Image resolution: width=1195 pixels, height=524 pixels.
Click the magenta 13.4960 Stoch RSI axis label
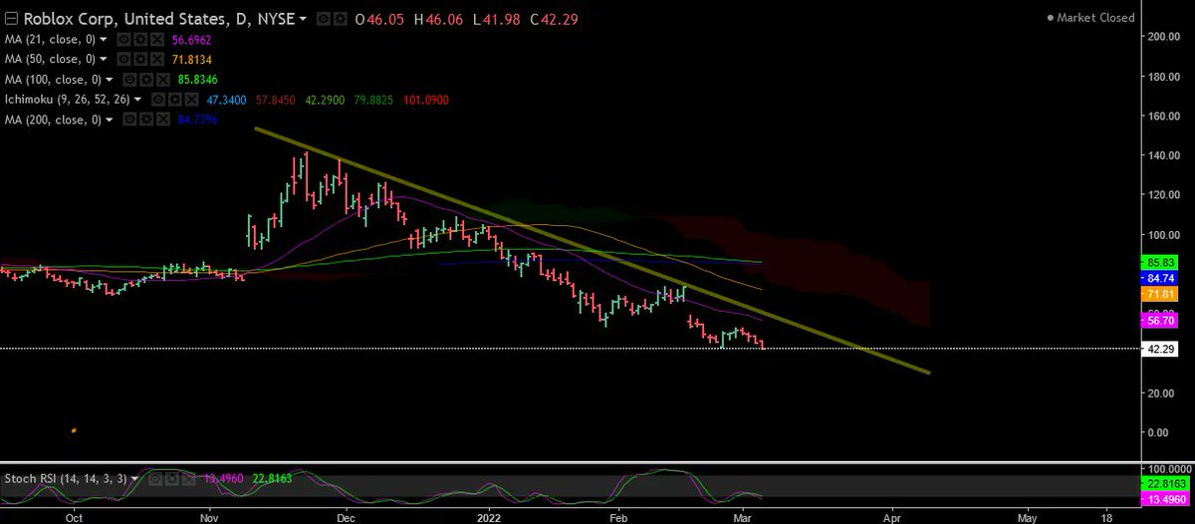coord(1166,500)
